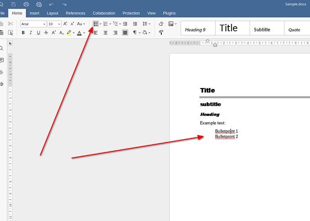Undo the last action

click(x=51, y=4)
